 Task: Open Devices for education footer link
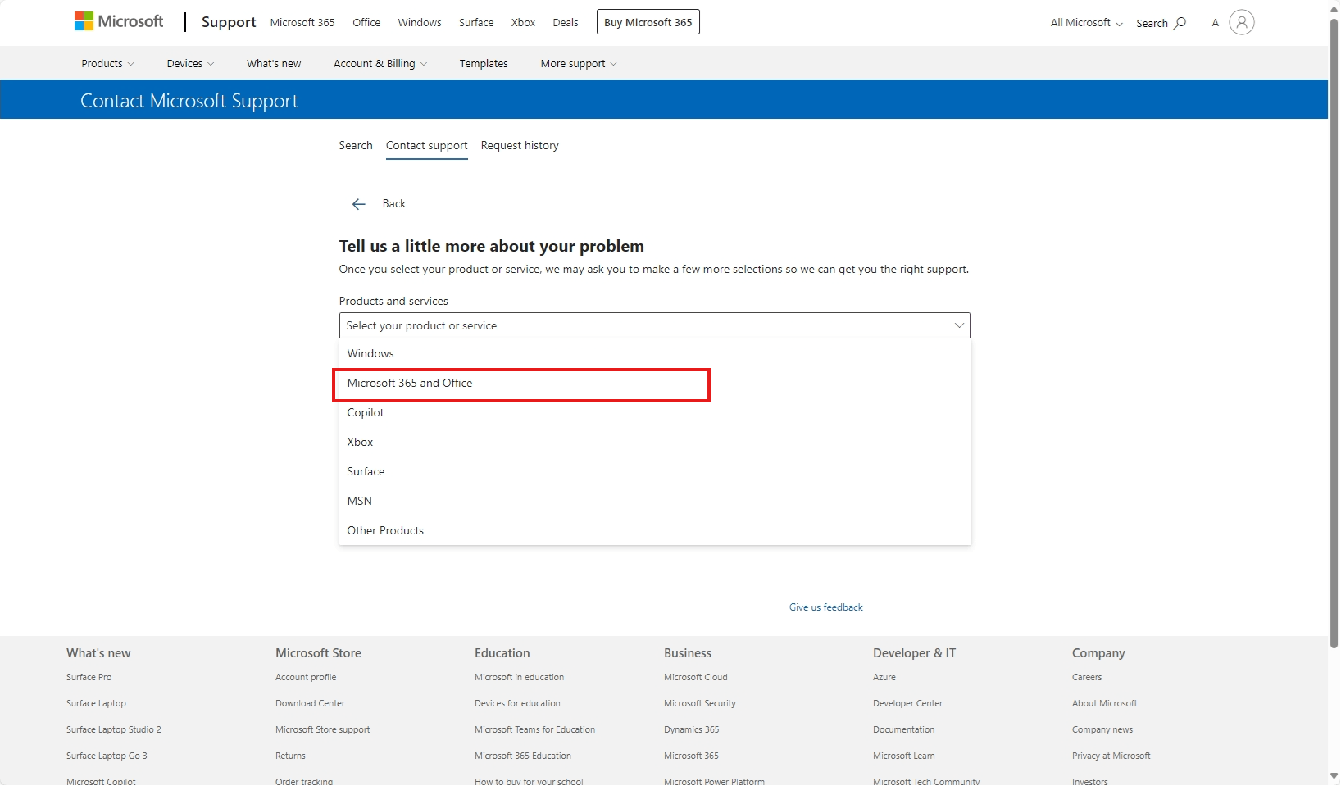517,703
